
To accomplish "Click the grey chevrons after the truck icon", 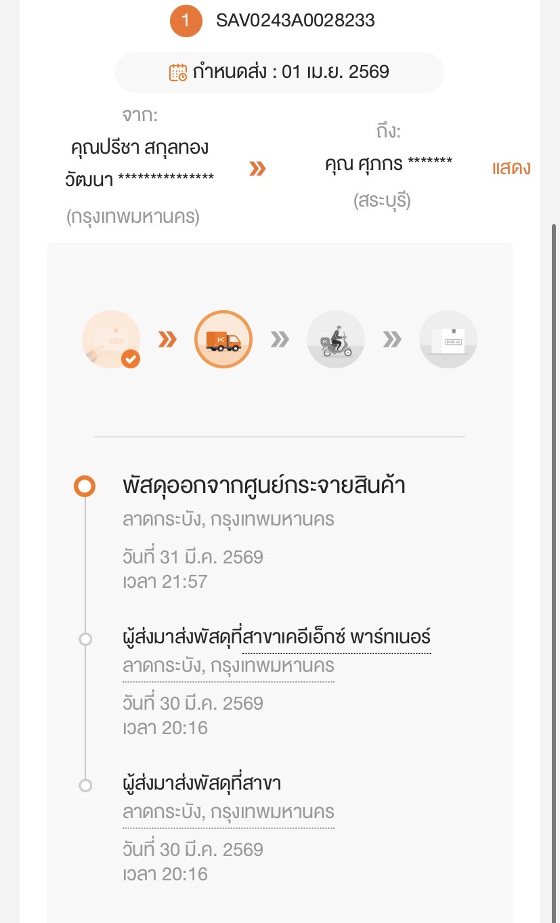I will (x=280, y=339).
